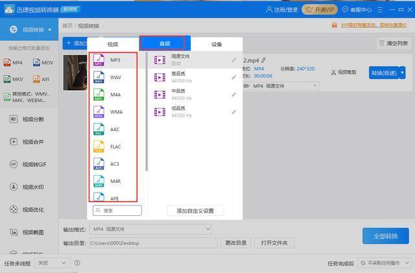Open the 任务多线程 关闭 dropdown
The image size is (415, 273).
point(53,263)
